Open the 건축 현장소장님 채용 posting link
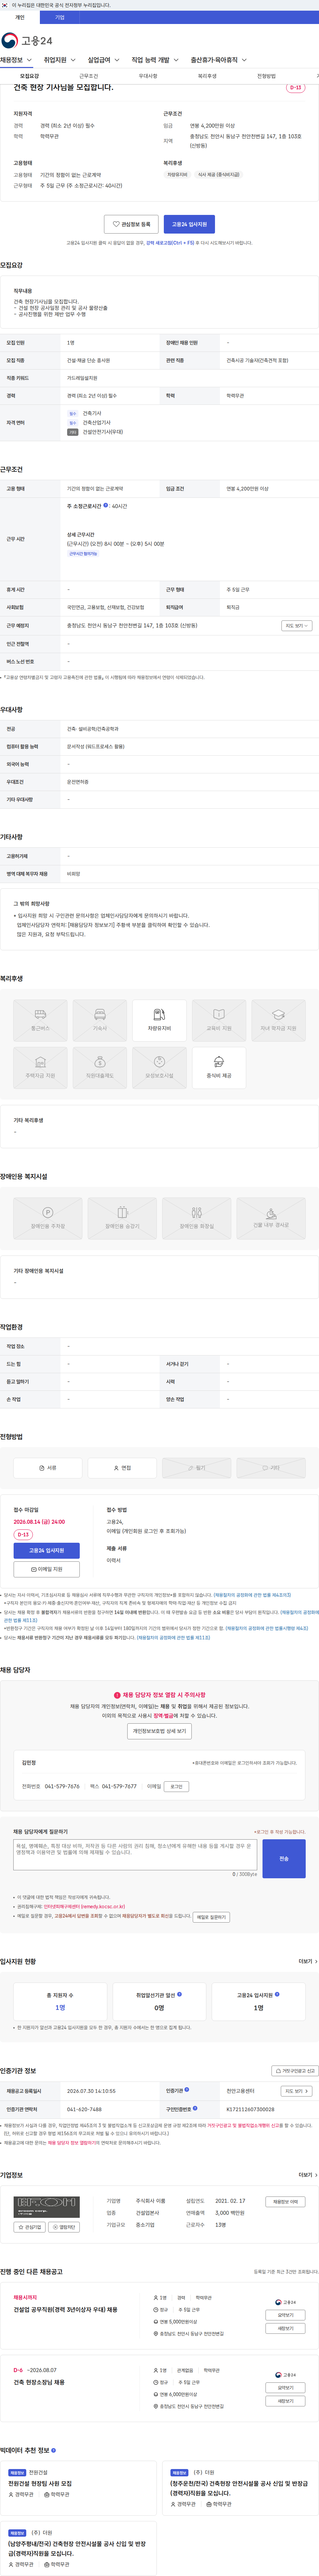Image resolution: width=319 pixels, height=2576 pixels. pos(39,2382)
